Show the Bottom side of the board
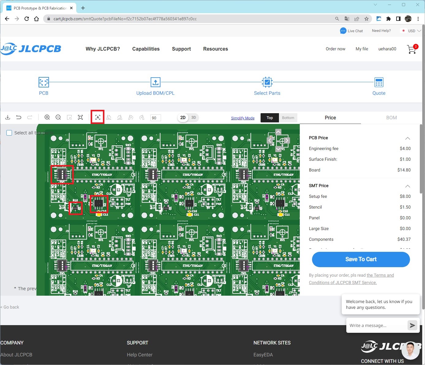 tap(288, 117)
